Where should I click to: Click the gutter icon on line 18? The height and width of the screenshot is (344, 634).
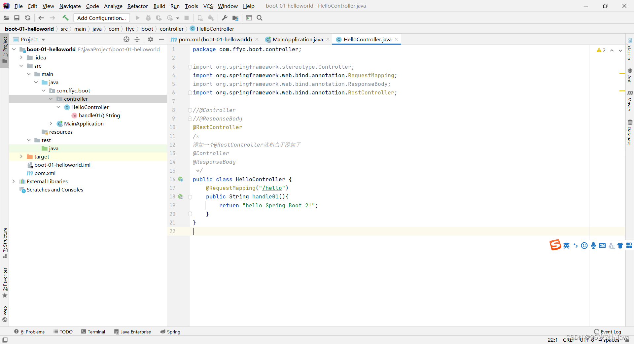coord(181,196)
